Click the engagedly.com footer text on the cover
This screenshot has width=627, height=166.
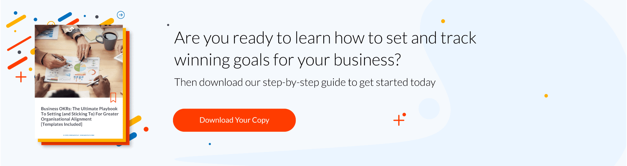pyautogui.click(x=79, y=135)
